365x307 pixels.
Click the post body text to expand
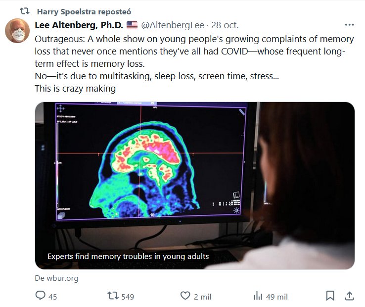[194, 64]
